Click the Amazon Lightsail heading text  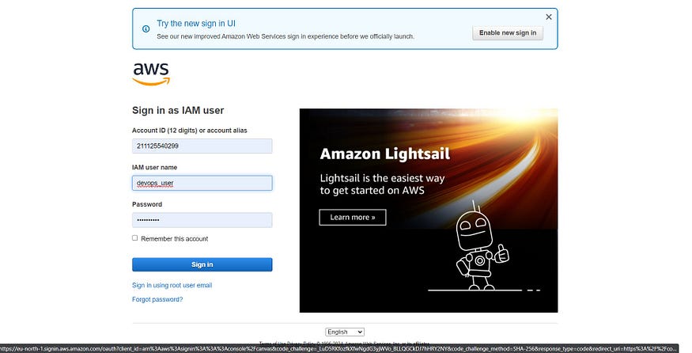click(385, 154)
